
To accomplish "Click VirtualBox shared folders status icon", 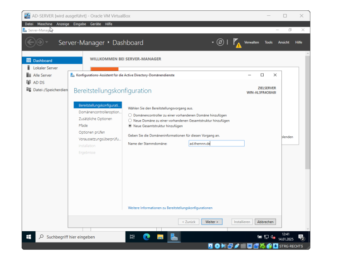I will point(243,246).
